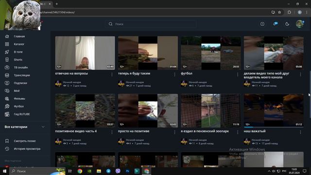Open the наш важатый video thumbnail

tap(274, 110)
